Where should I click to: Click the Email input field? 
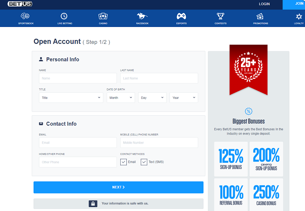78,143
